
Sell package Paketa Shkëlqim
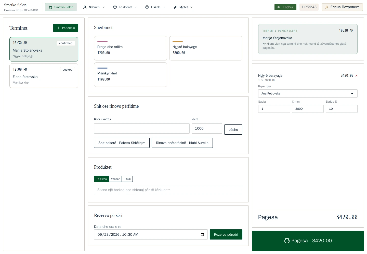point(122,143)
